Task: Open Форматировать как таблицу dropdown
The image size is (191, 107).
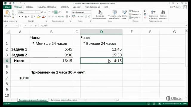Action: [114, 15]
